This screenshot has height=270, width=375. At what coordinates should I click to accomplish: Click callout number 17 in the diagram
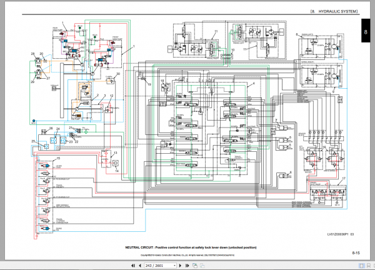(344, 178)
